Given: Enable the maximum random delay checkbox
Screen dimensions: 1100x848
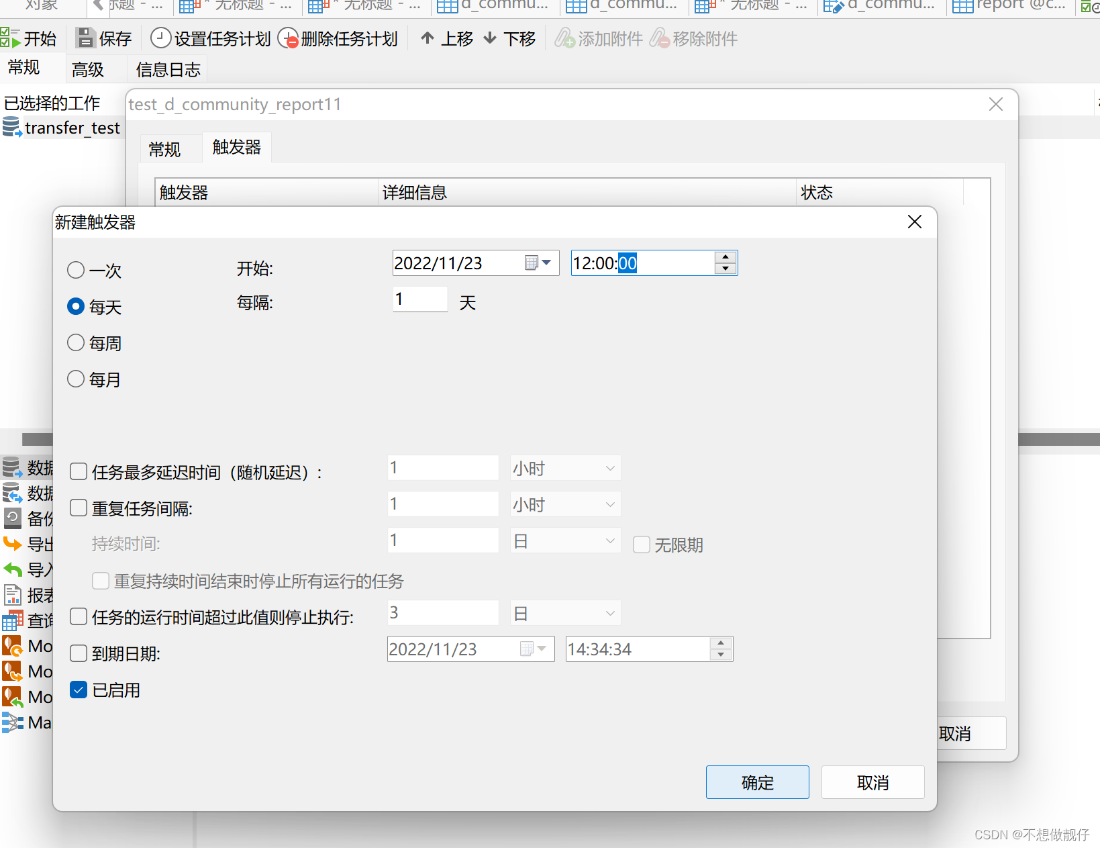Looking at the screenshot, I should [79, 471].
